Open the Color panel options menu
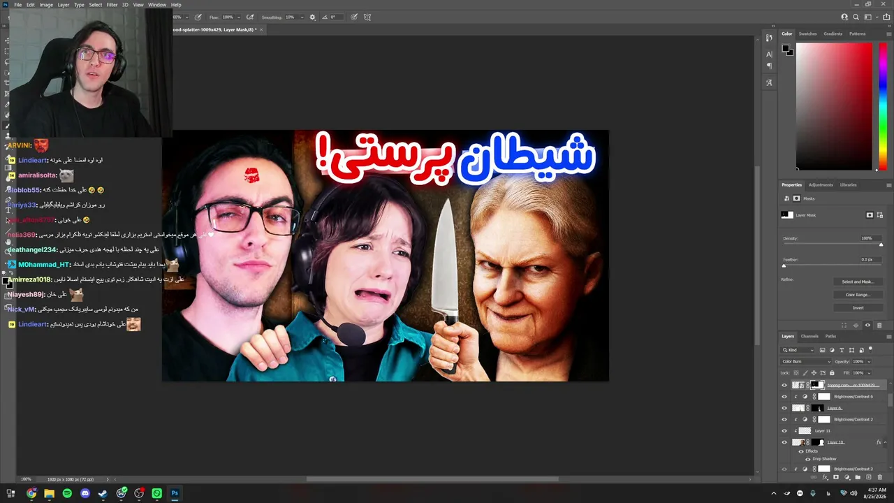The width and height of the screenshot is (894, 503). 888,34
